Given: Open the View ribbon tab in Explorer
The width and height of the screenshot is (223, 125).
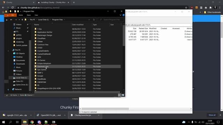Looking at the screenshot, I should (x=36, y=15).
